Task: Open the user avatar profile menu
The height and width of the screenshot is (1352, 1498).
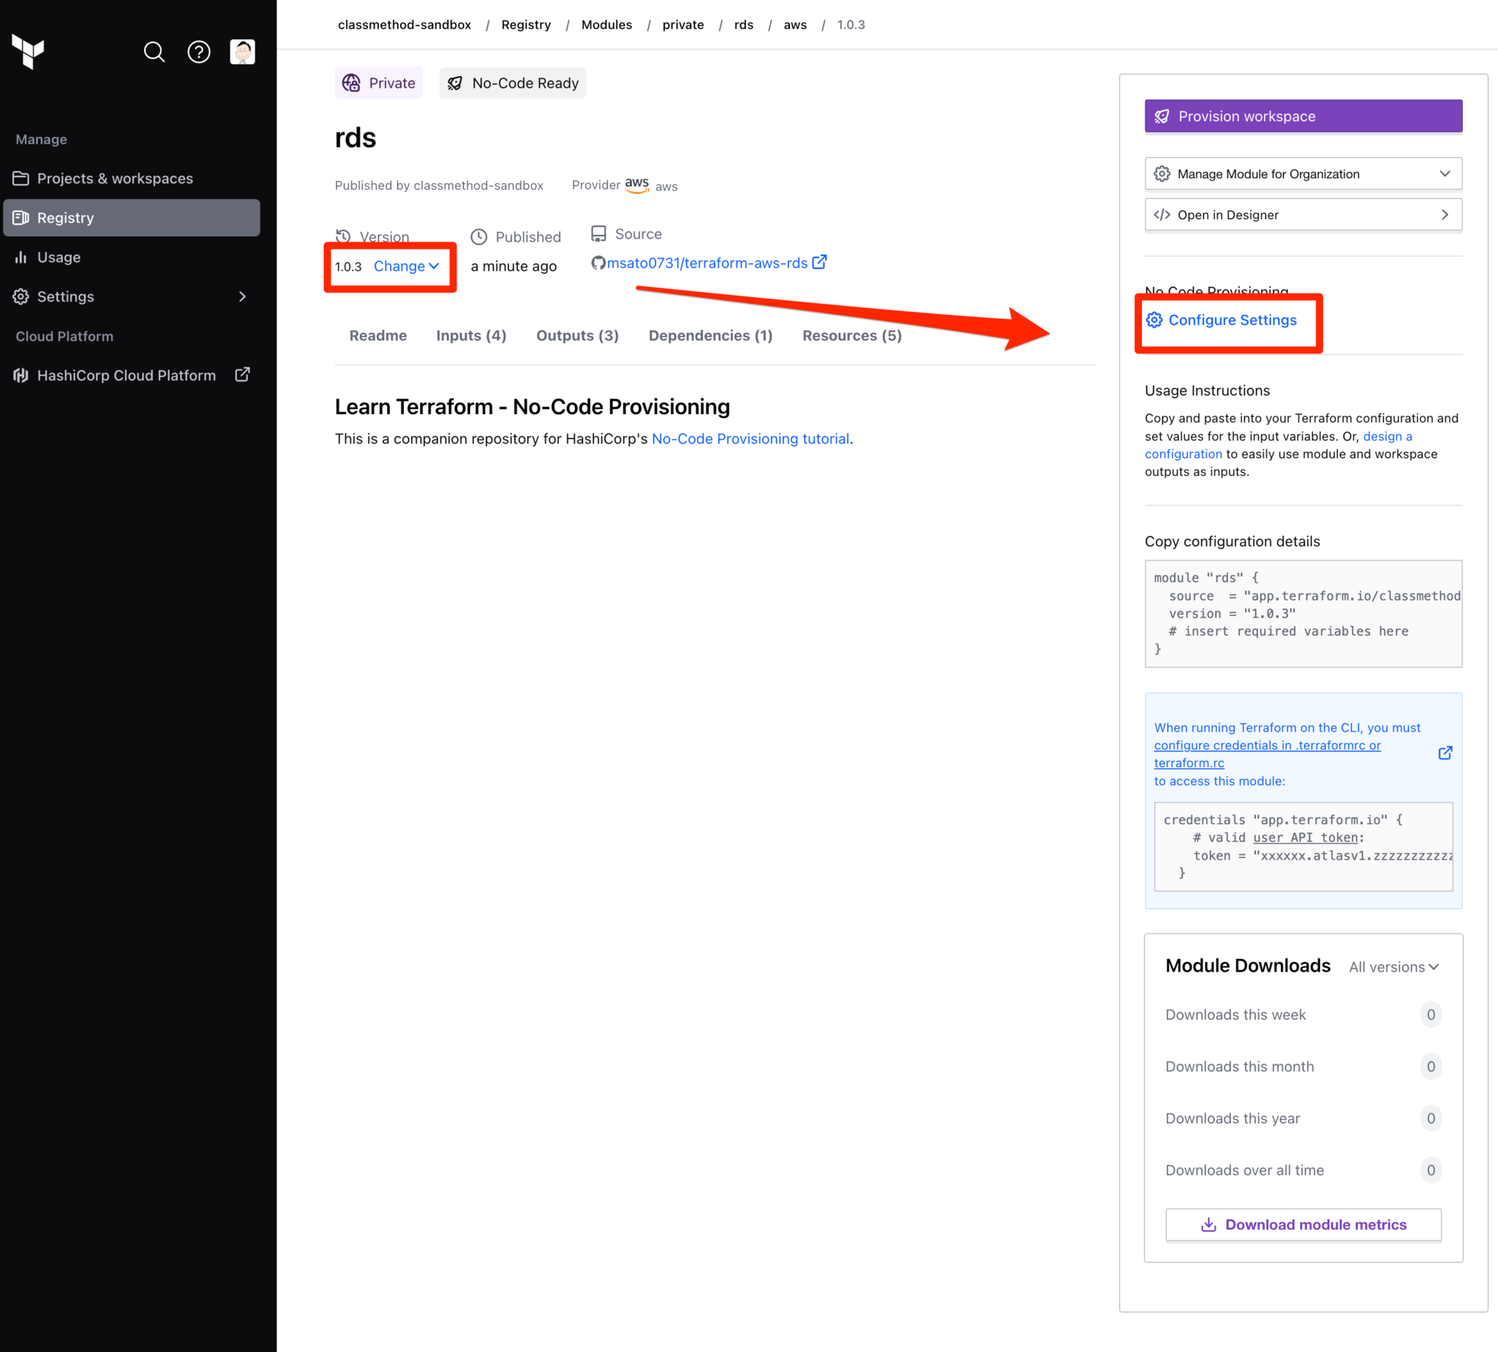Action: [242, 51]
